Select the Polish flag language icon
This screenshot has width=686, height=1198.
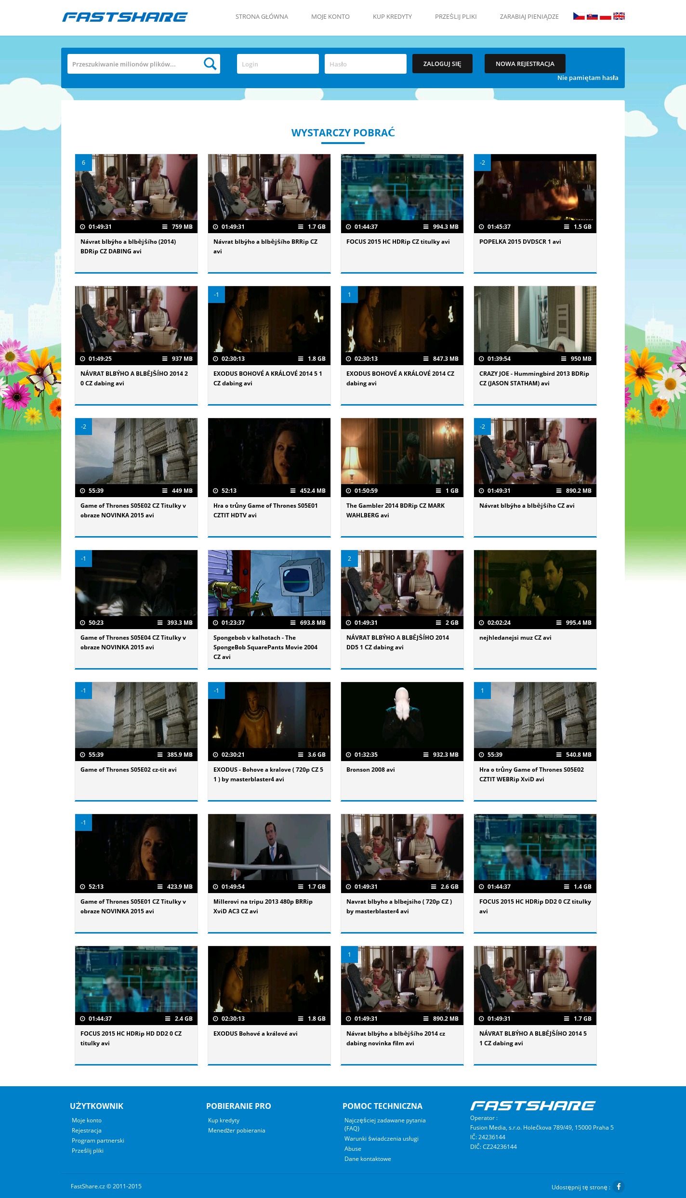click(606, 16)
